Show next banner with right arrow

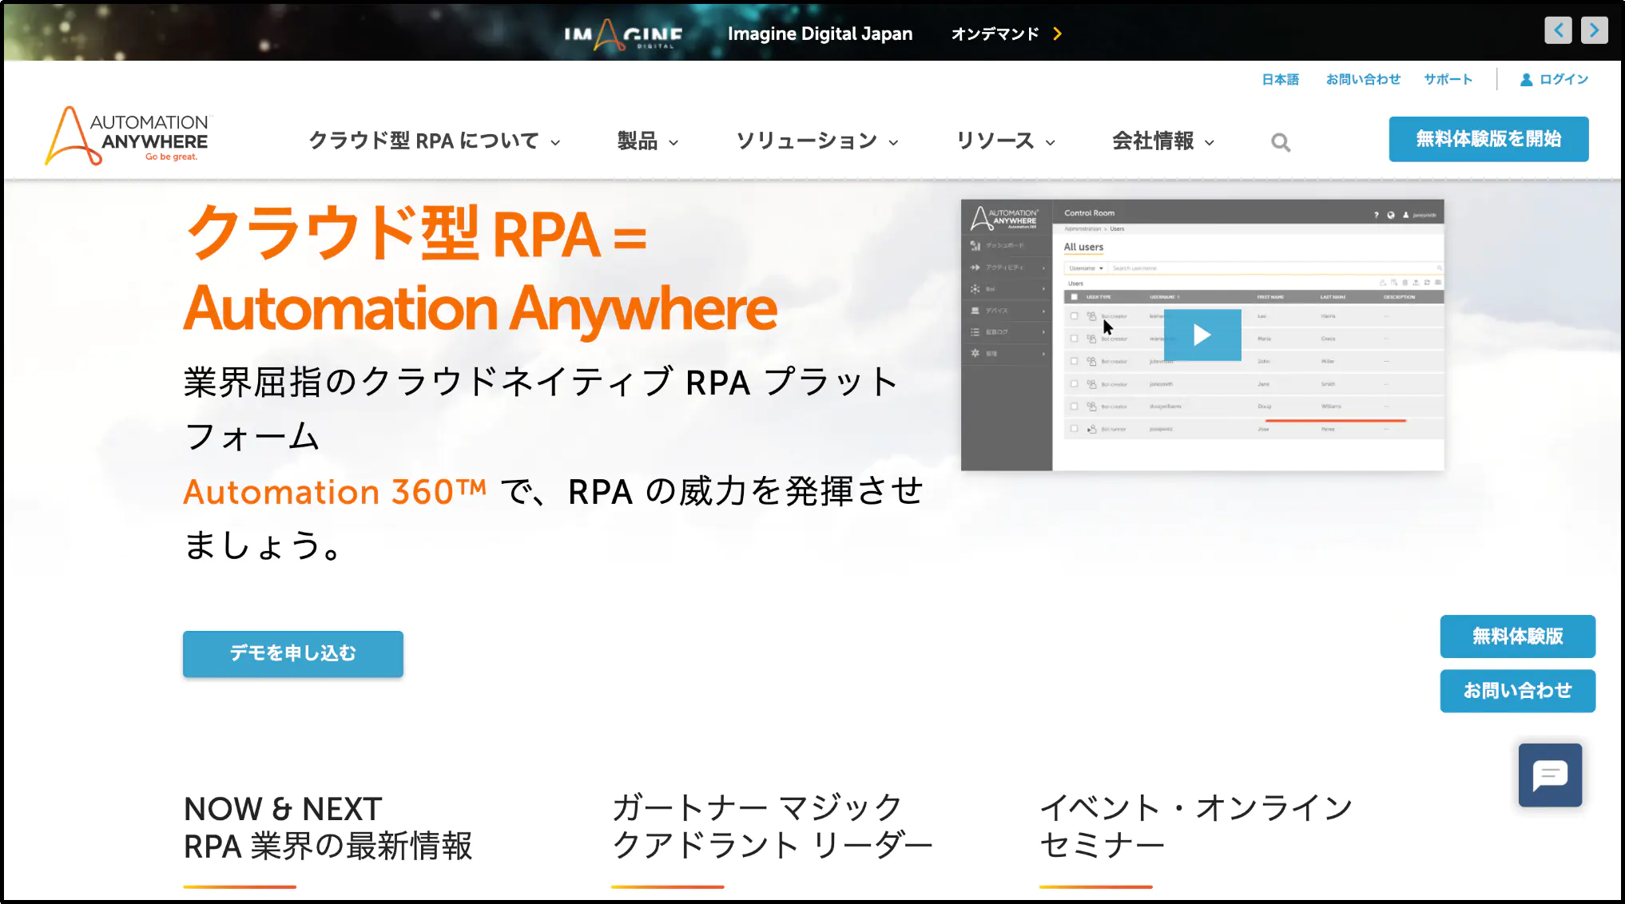point(1594,30)
